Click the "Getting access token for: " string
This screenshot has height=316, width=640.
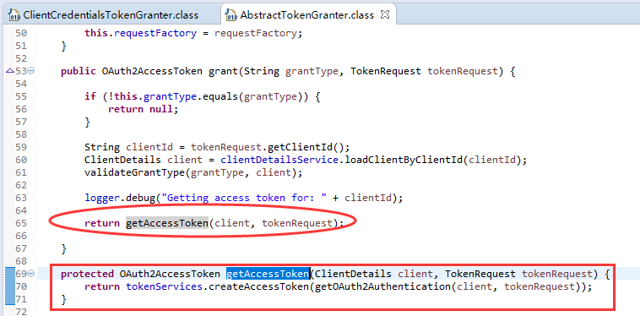(x=244, y=198)
